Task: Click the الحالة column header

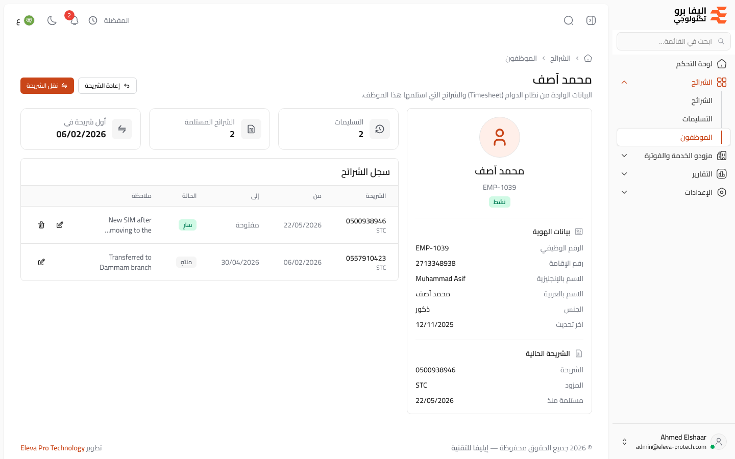Action: pos(189,196)
